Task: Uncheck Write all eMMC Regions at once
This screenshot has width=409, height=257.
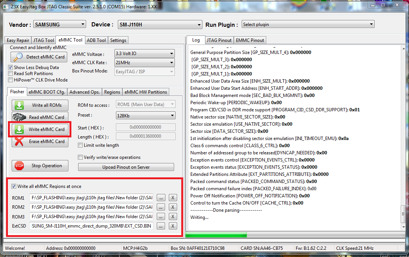Action: click(14, 186)
